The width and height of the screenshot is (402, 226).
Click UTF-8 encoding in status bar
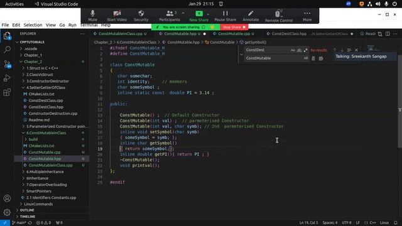point(347,223)
